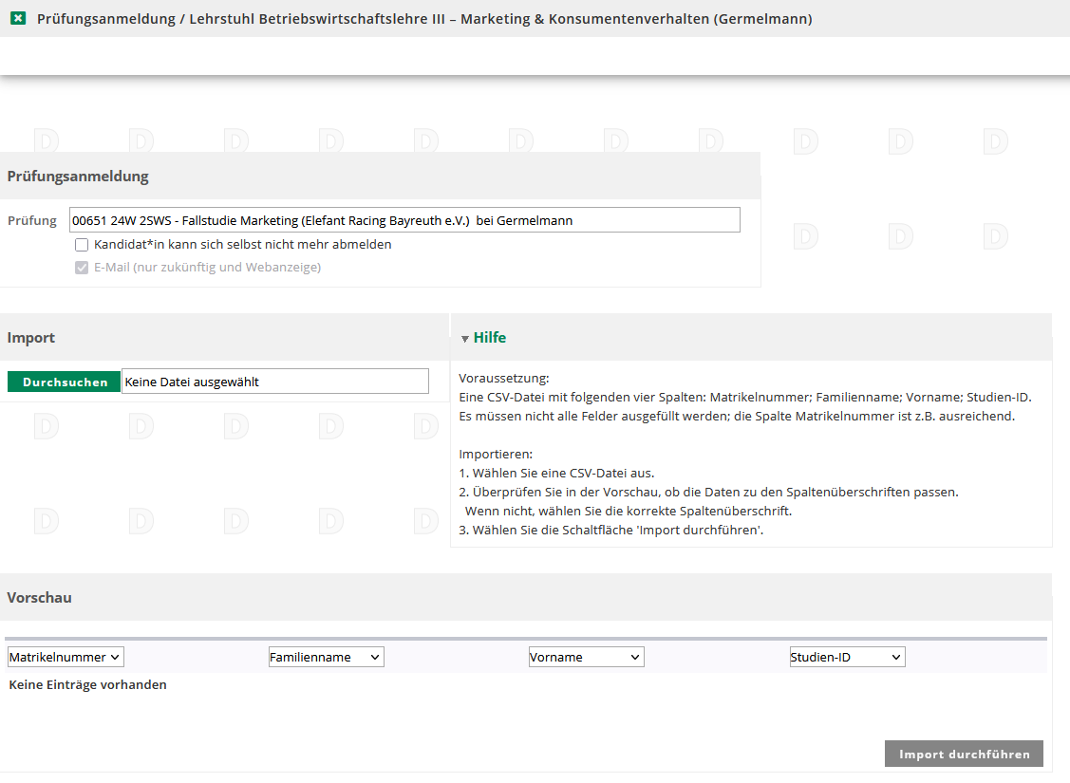Screen dimensions: 1070x783
Task: Click the 'Import durchführen' button
Action: coord(964,755)
